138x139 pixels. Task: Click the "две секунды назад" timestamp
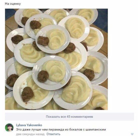tap(30, 134)
